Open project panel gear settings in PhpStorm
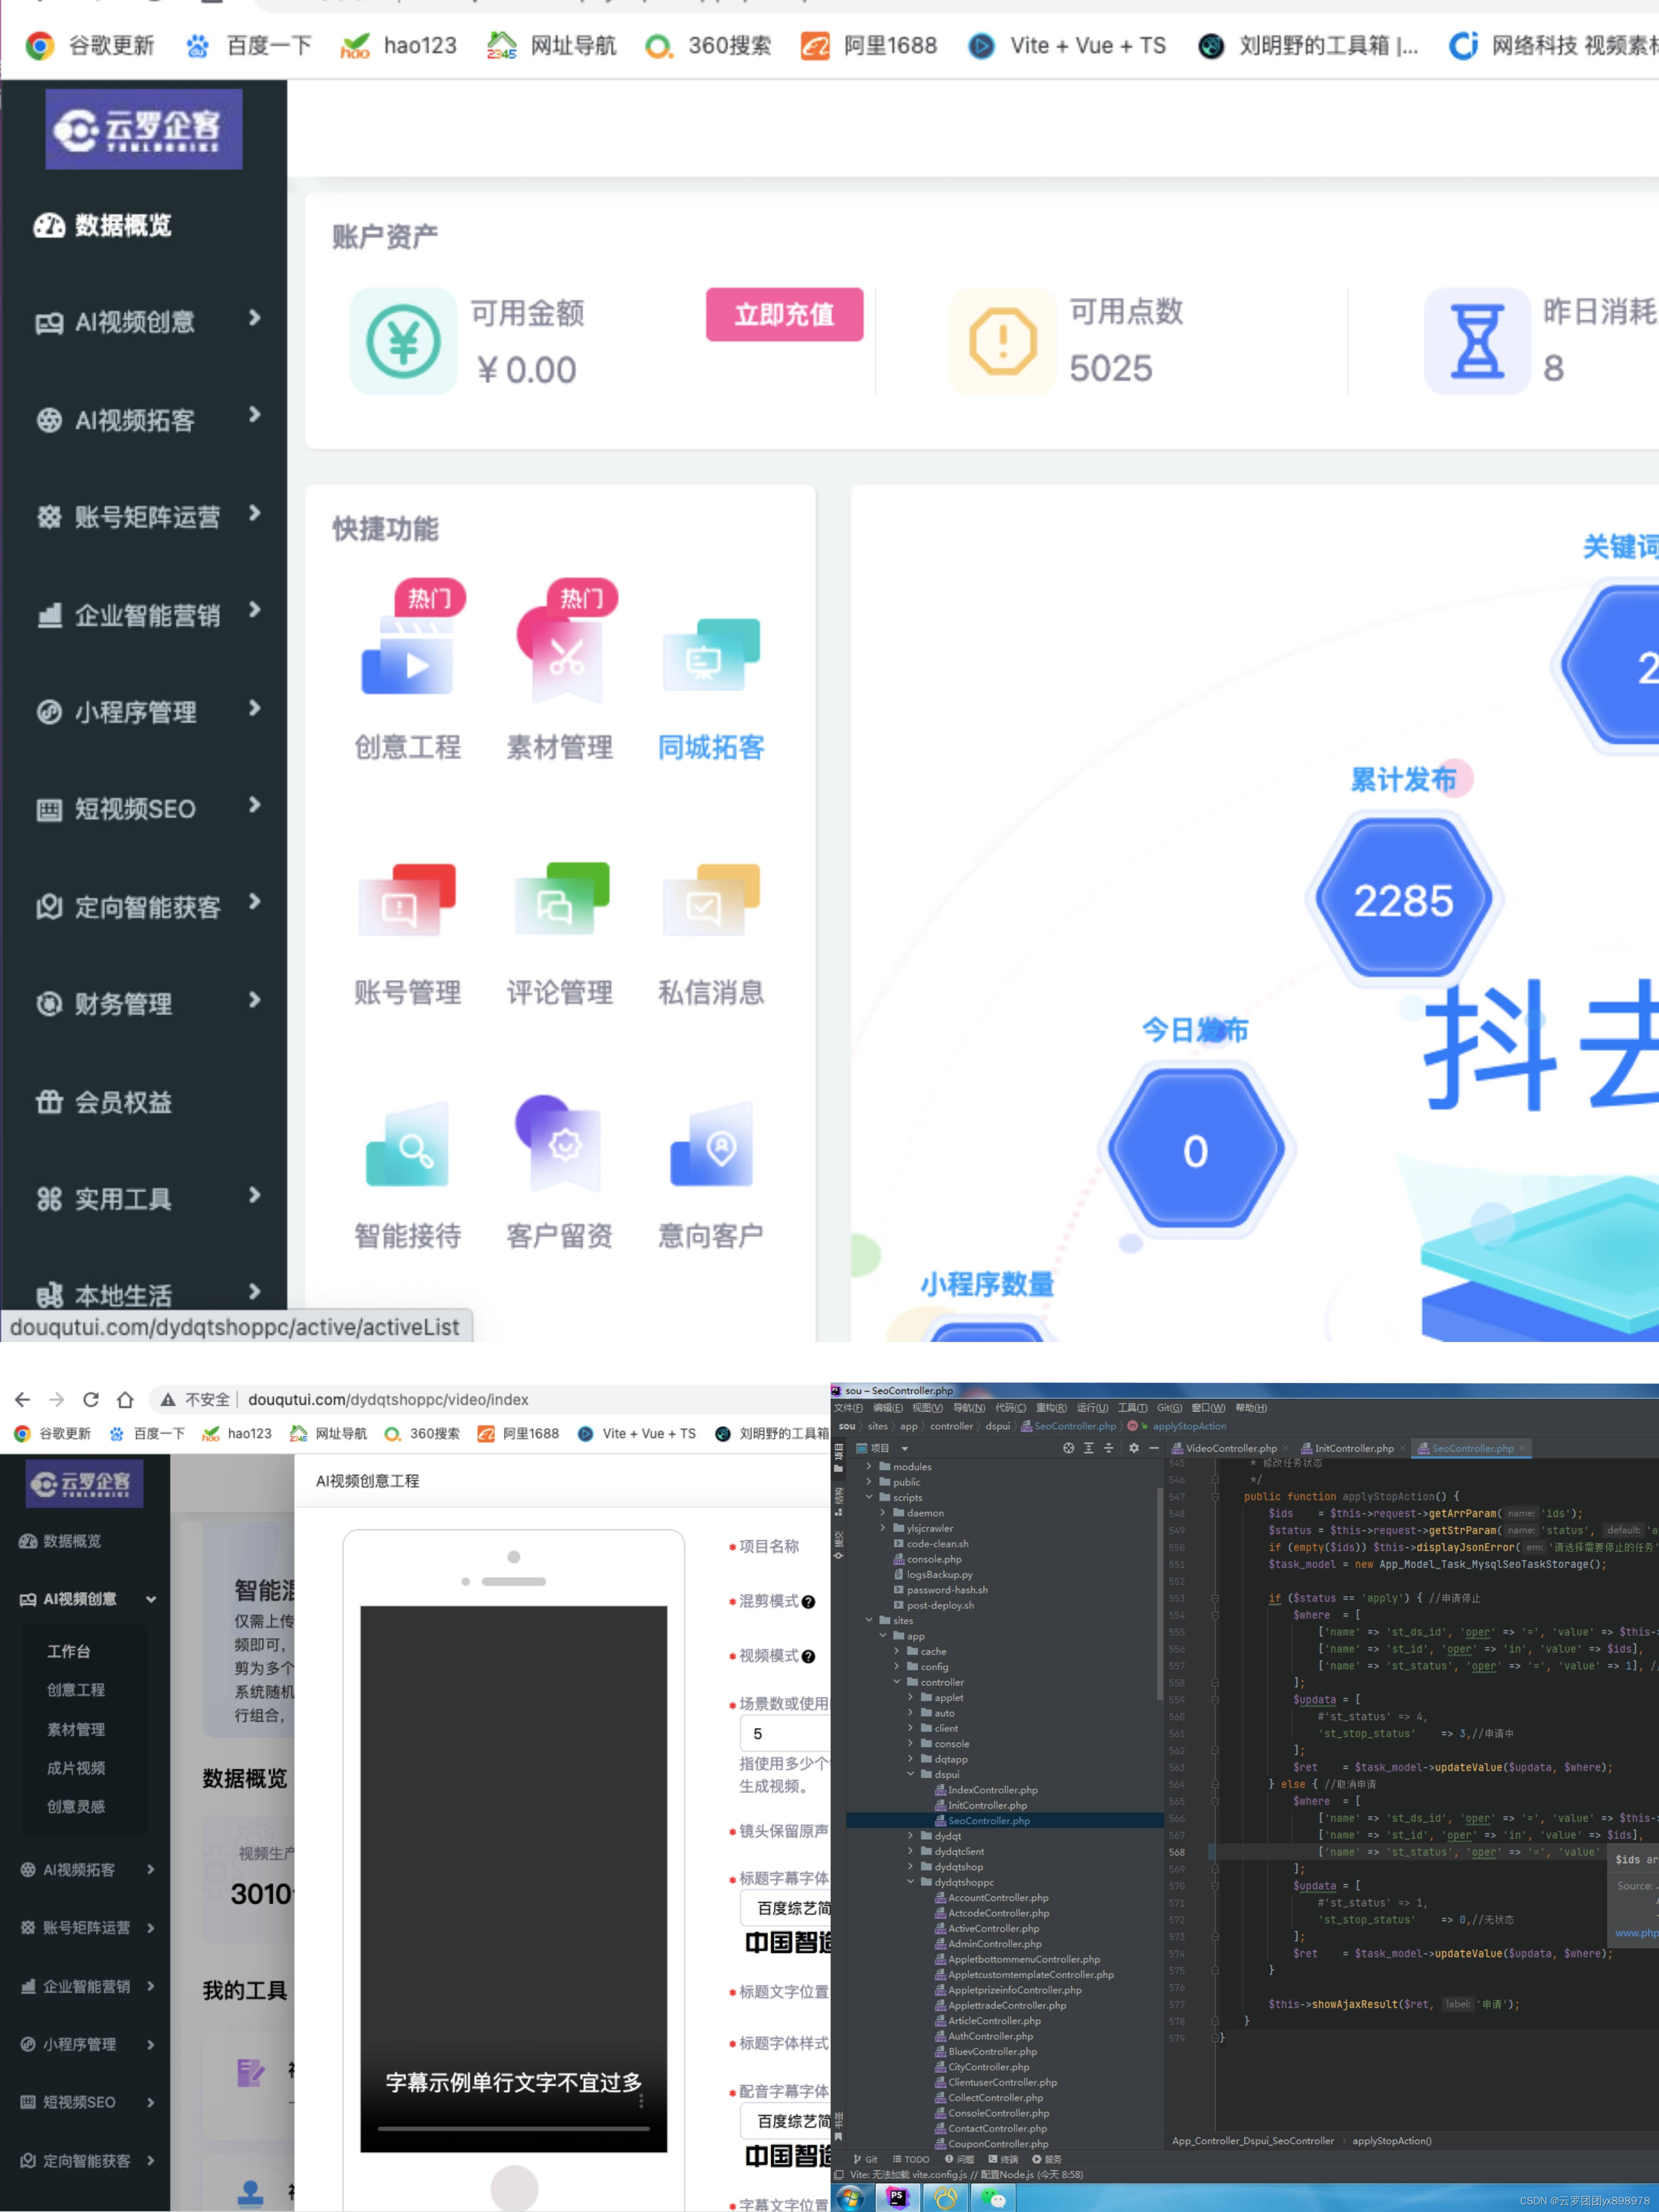 point(1133,1448)
